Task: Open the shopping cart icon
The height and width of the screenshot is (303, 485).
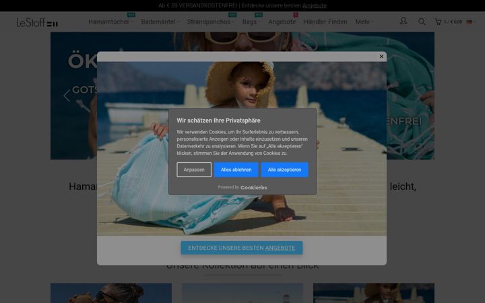Action: pyautogui.click(x=438, y=22)
